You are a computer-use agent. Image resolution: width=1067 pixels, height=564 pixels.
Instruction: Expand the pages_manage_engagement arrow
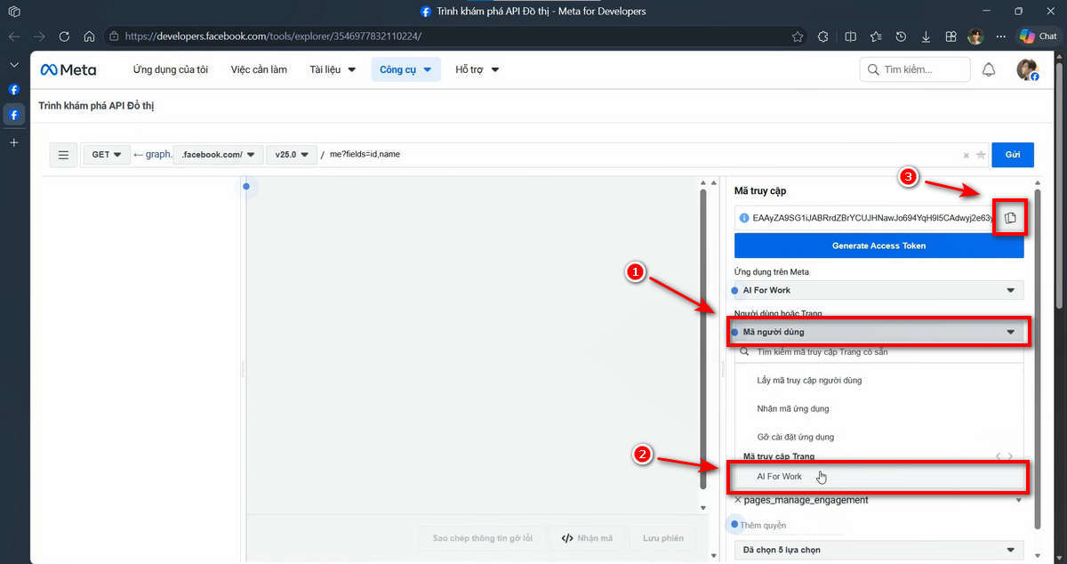tap(1018, 500)
